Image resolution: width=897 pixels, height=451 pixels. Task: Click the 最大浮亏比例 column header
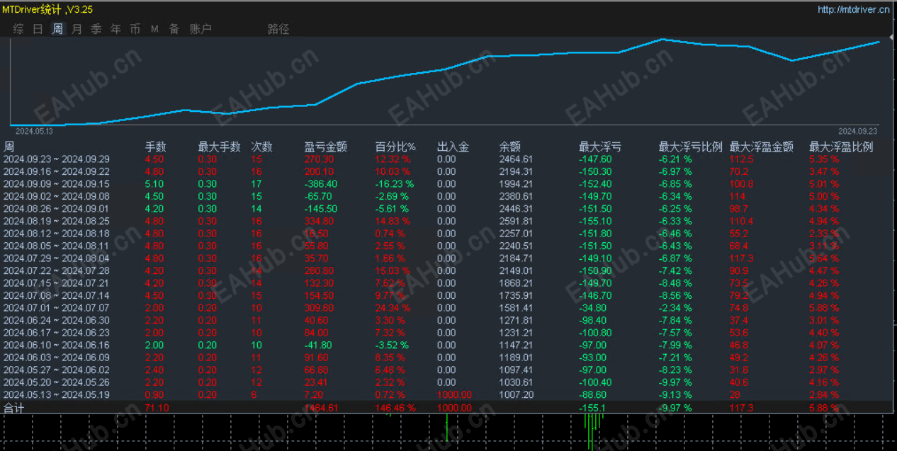[x=691, y=147]
